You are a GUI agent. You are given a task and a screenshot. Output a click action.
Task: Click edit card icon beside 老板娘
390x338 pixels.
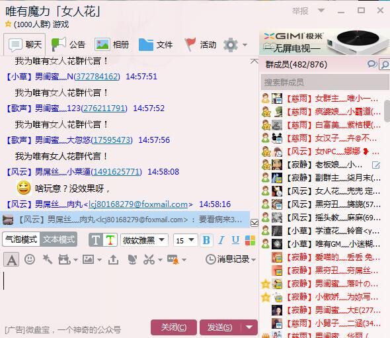[x=376, y=165]
